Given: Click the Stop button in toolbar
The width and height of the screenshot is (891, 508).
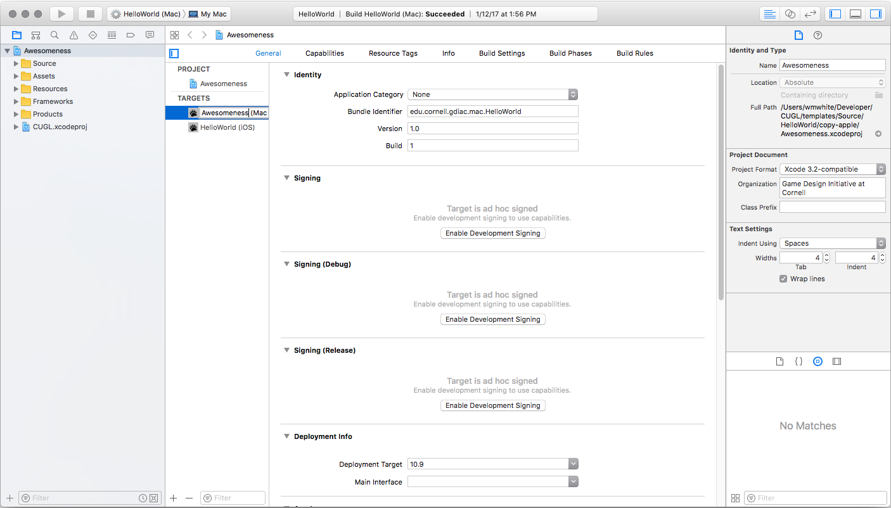Looking at the screenshot, I should (90, 14).
